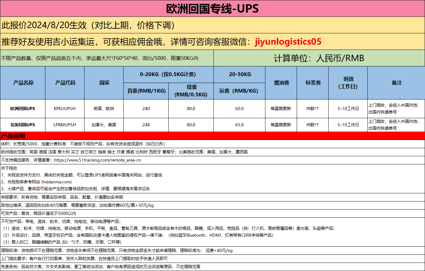Viewport: 425px width, 271px height.
Task: Select the '不可发产品：带电、液体' line
Action: click(x=61, y=221)
